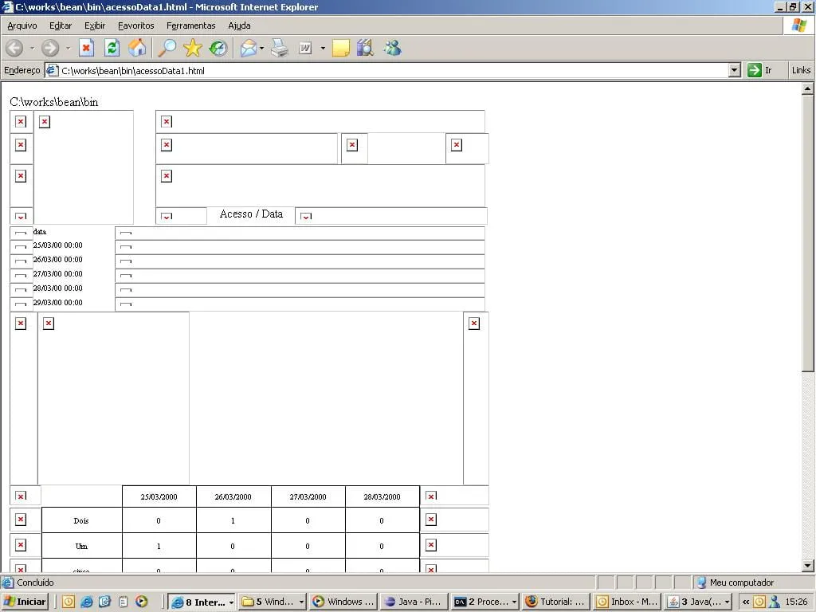The width and height of the screenshot is (816, 612).
Task: Open Back history dropdown arrow
Action: 32,49
